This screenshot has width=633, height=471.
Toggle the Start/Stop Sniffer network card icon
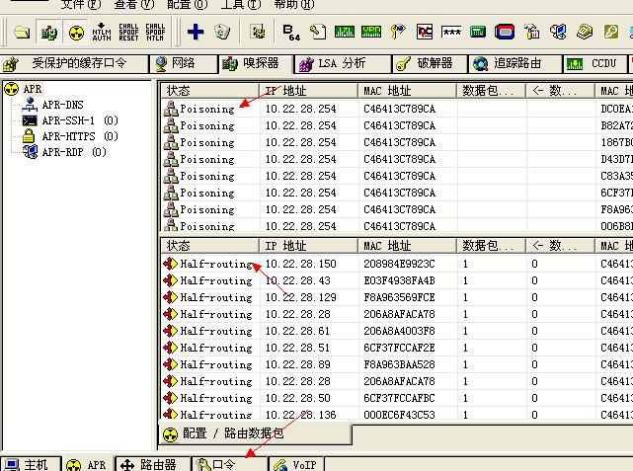(48, 32)
